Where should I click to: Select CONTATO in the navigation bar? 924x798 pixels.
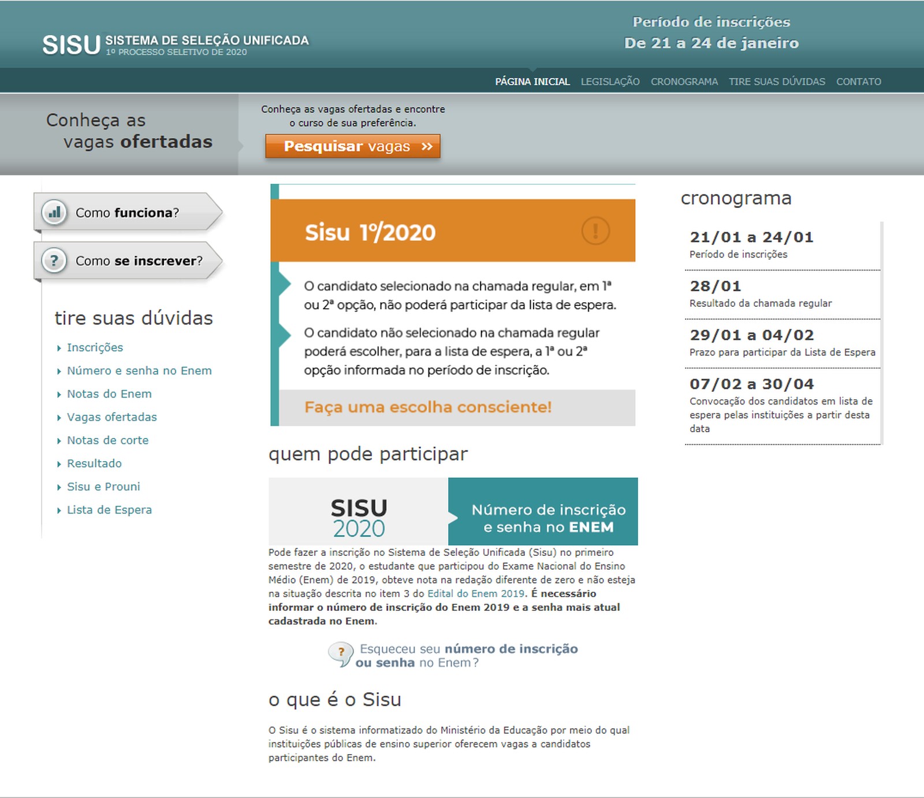[x=858, y=81]
